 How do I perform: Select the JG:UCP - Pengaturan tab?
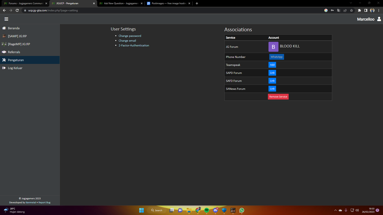(73, 3)
